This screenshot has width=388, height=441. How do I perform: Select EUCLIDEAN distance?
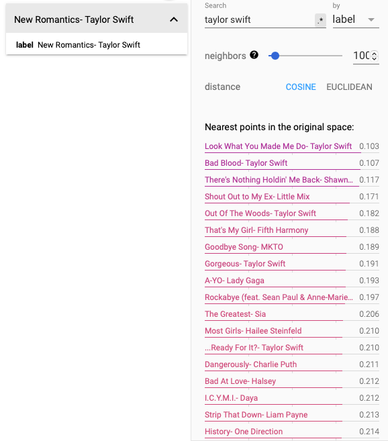pyautogui.click(x=349, y=87)
